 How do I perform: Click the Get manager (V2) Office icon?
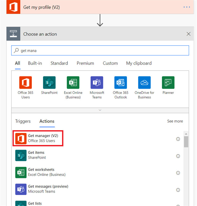point(21,139)
